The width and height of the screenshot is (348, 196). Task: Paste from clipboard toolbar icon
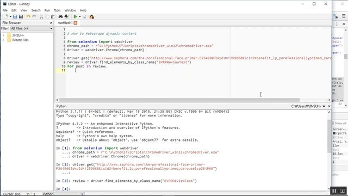pyautogui.click(x=53, y=17)
